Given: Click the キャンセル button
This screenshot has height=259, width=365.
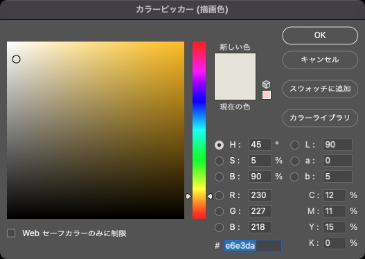Looking at the screenshot, I should 320,60.
